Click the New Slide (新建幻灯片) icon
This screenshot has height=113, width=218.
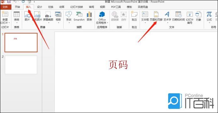(5, 14)
